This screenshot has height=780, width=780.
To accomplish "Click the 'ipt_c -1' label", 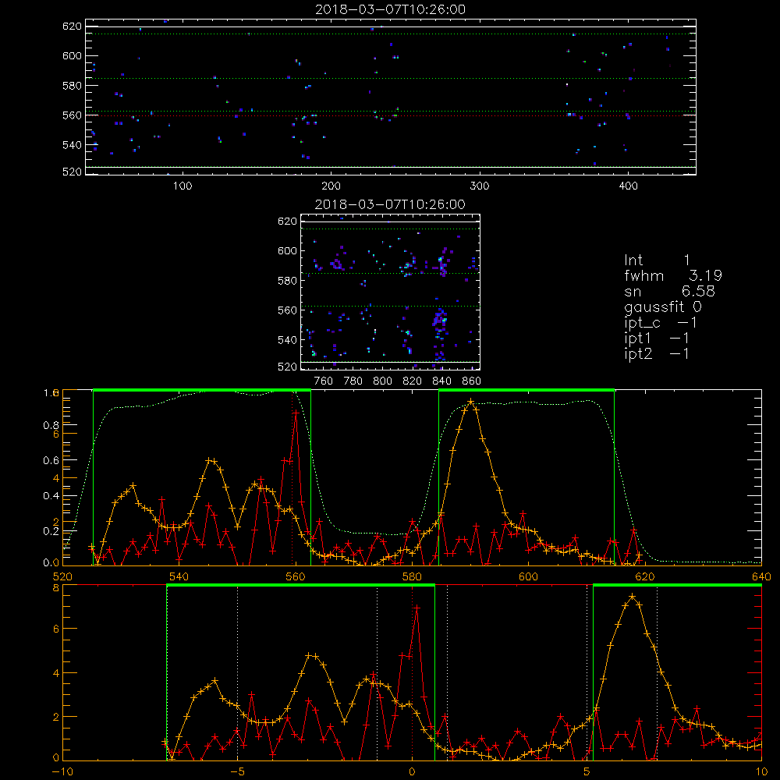I will 661,324.
